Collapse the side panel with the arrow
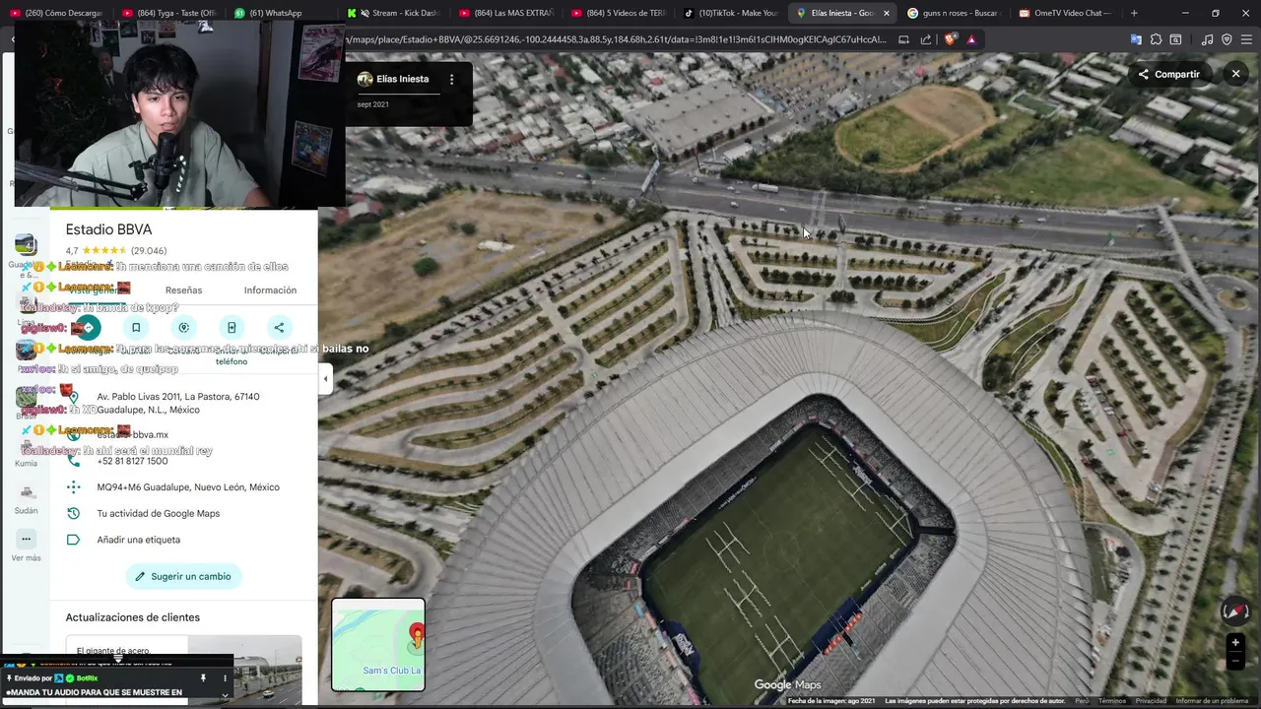This screenshot has height=709, width=1261. (325, 378)
